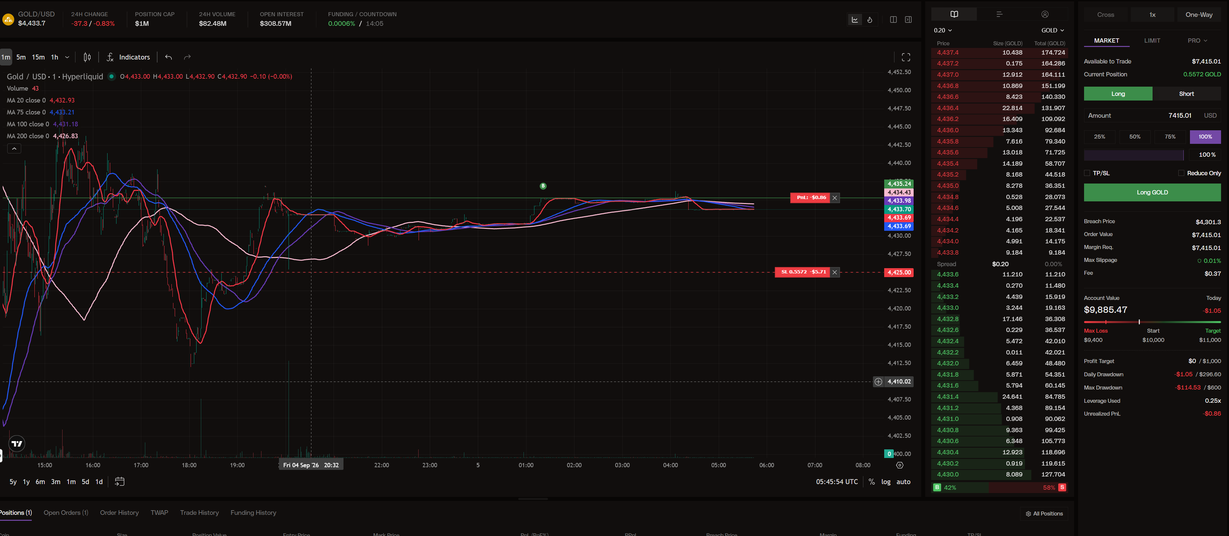Undo the last chart action
Screen dimensions: 1229x536
click(x=168, y=57)
